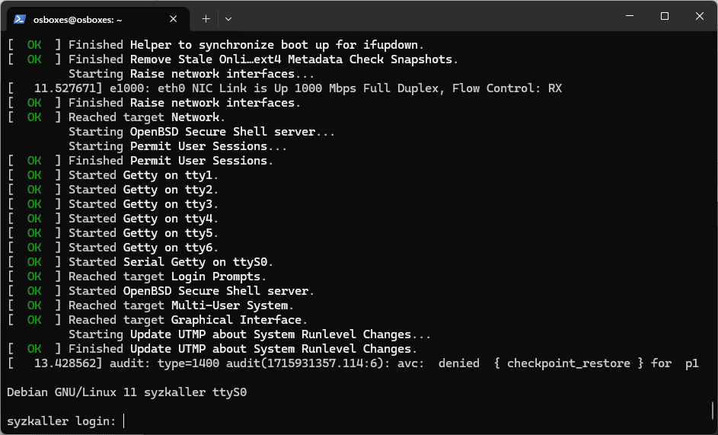
Task: Focus the syzkaller login prompt cursor
Action: (x=124, y=421)
